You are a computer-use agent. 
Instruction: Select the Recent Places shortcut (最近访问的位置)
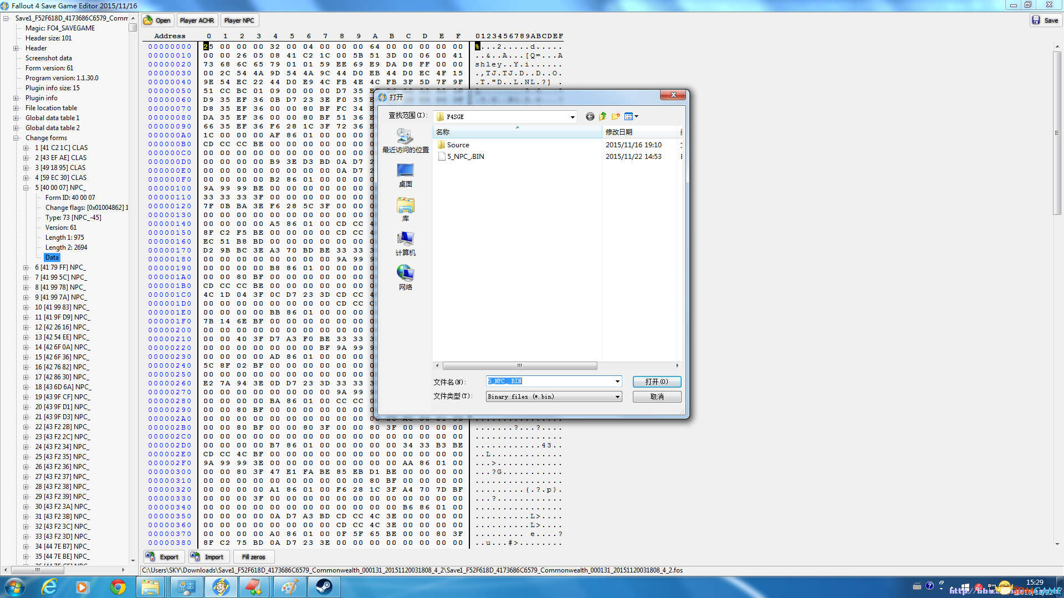pyautogui.click(x=405, y=141)
